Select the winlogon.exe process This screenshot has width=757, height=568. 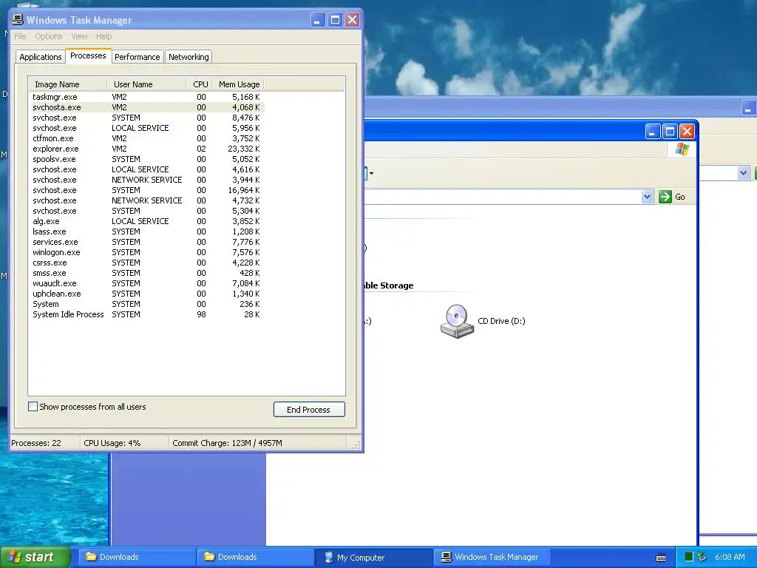coord(146,253)
